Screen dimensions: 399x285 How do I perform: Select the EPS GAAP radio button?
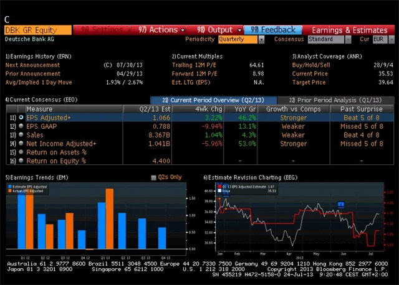22,126
